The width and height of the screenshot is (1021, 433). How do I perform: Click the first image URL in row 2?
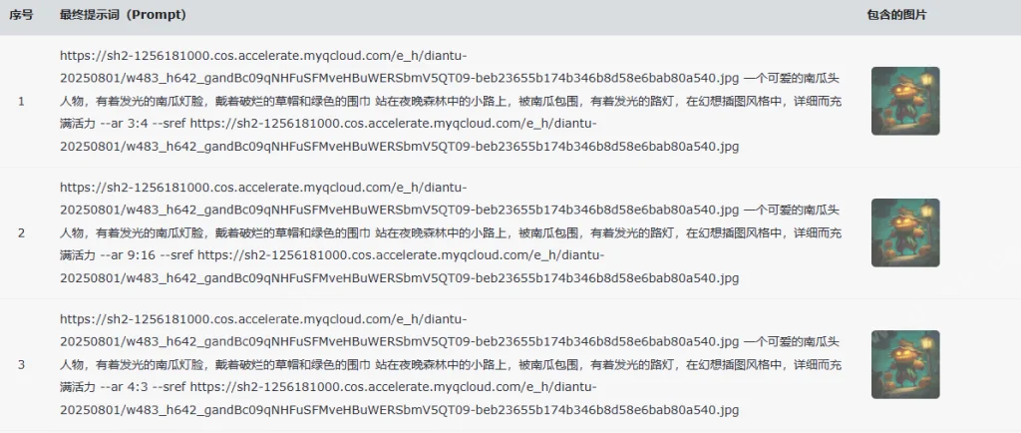399,199
